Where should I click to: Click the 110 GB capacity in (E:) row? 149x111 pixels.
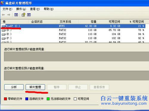tap(92, 34)
